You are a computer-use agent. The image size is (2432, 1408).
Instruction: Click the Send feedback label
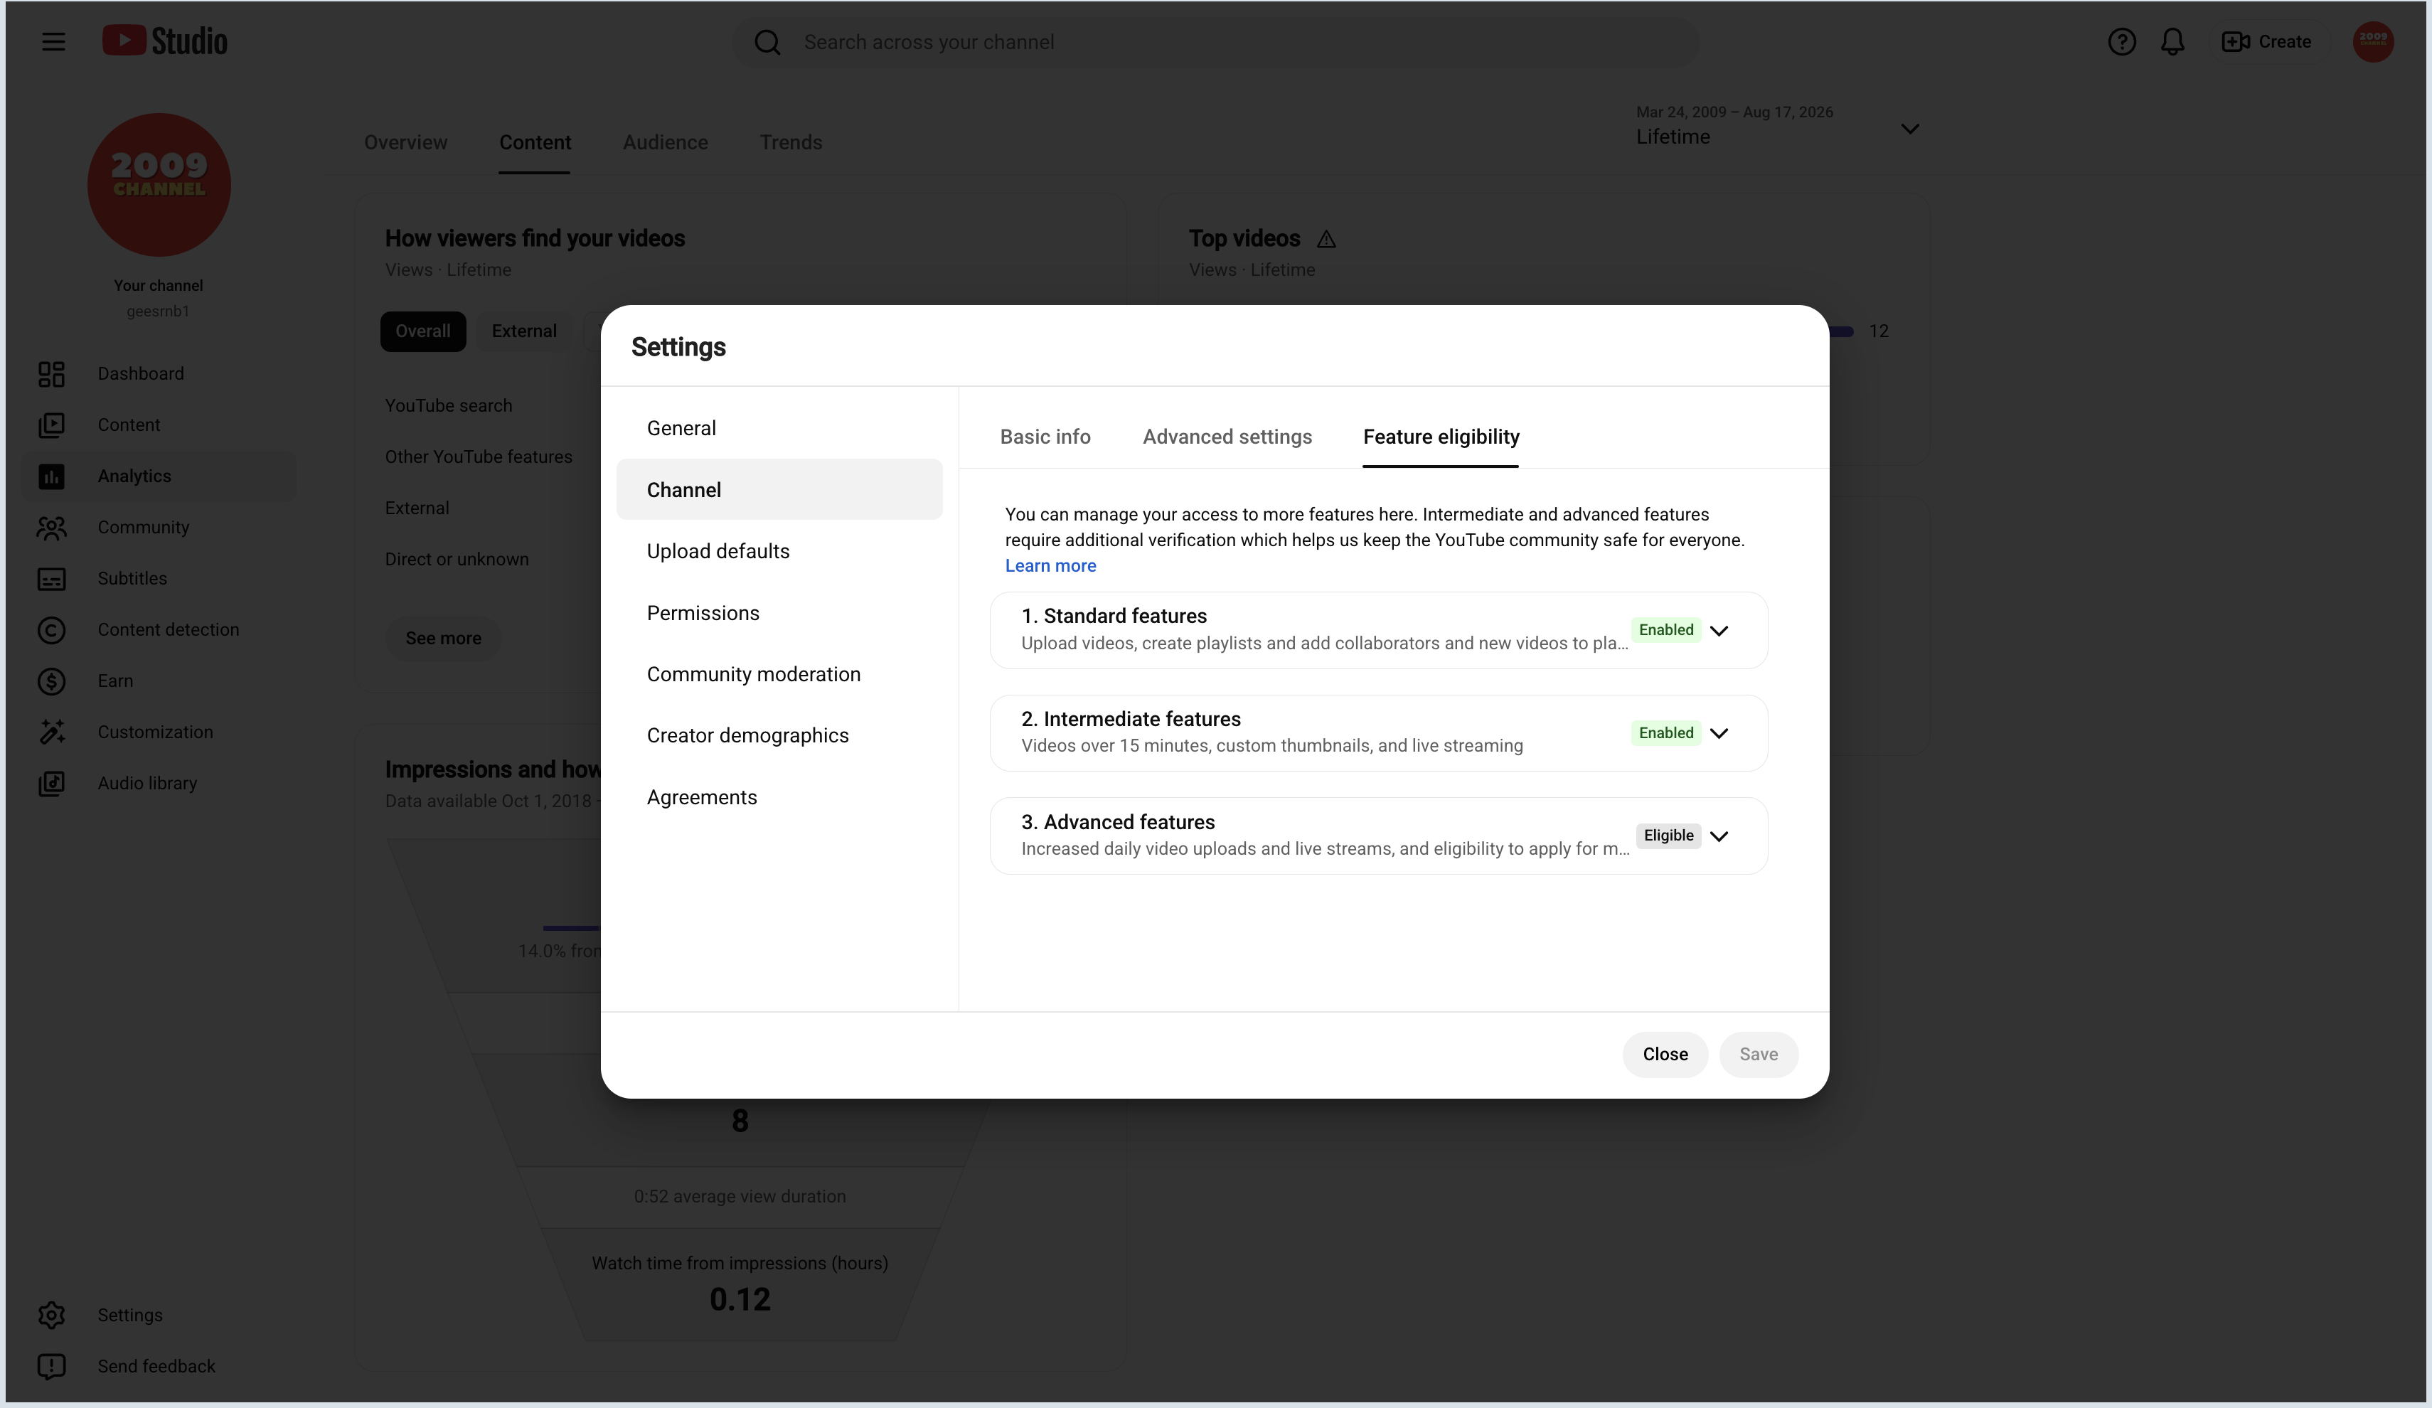[x=156, y=1365]
